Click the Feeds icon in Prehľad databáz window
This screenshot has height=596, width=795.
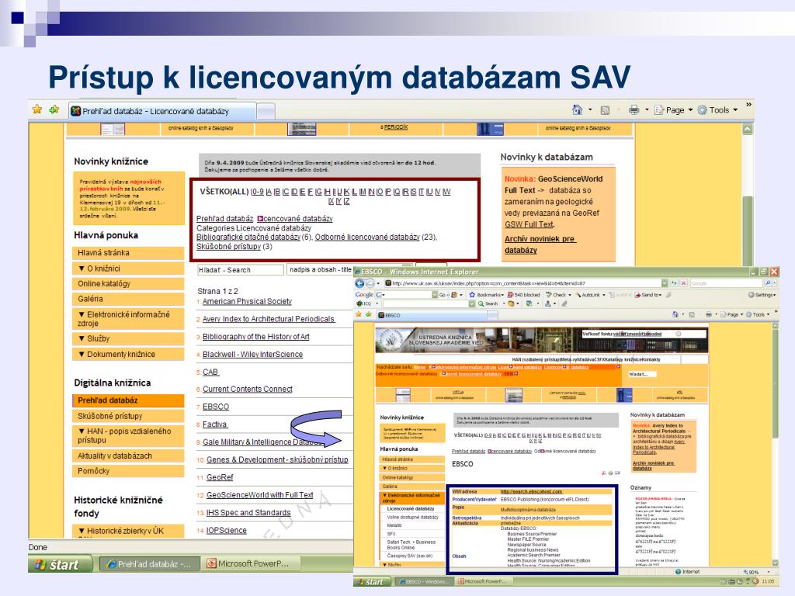pyautogui.click(x=605, y=110)
